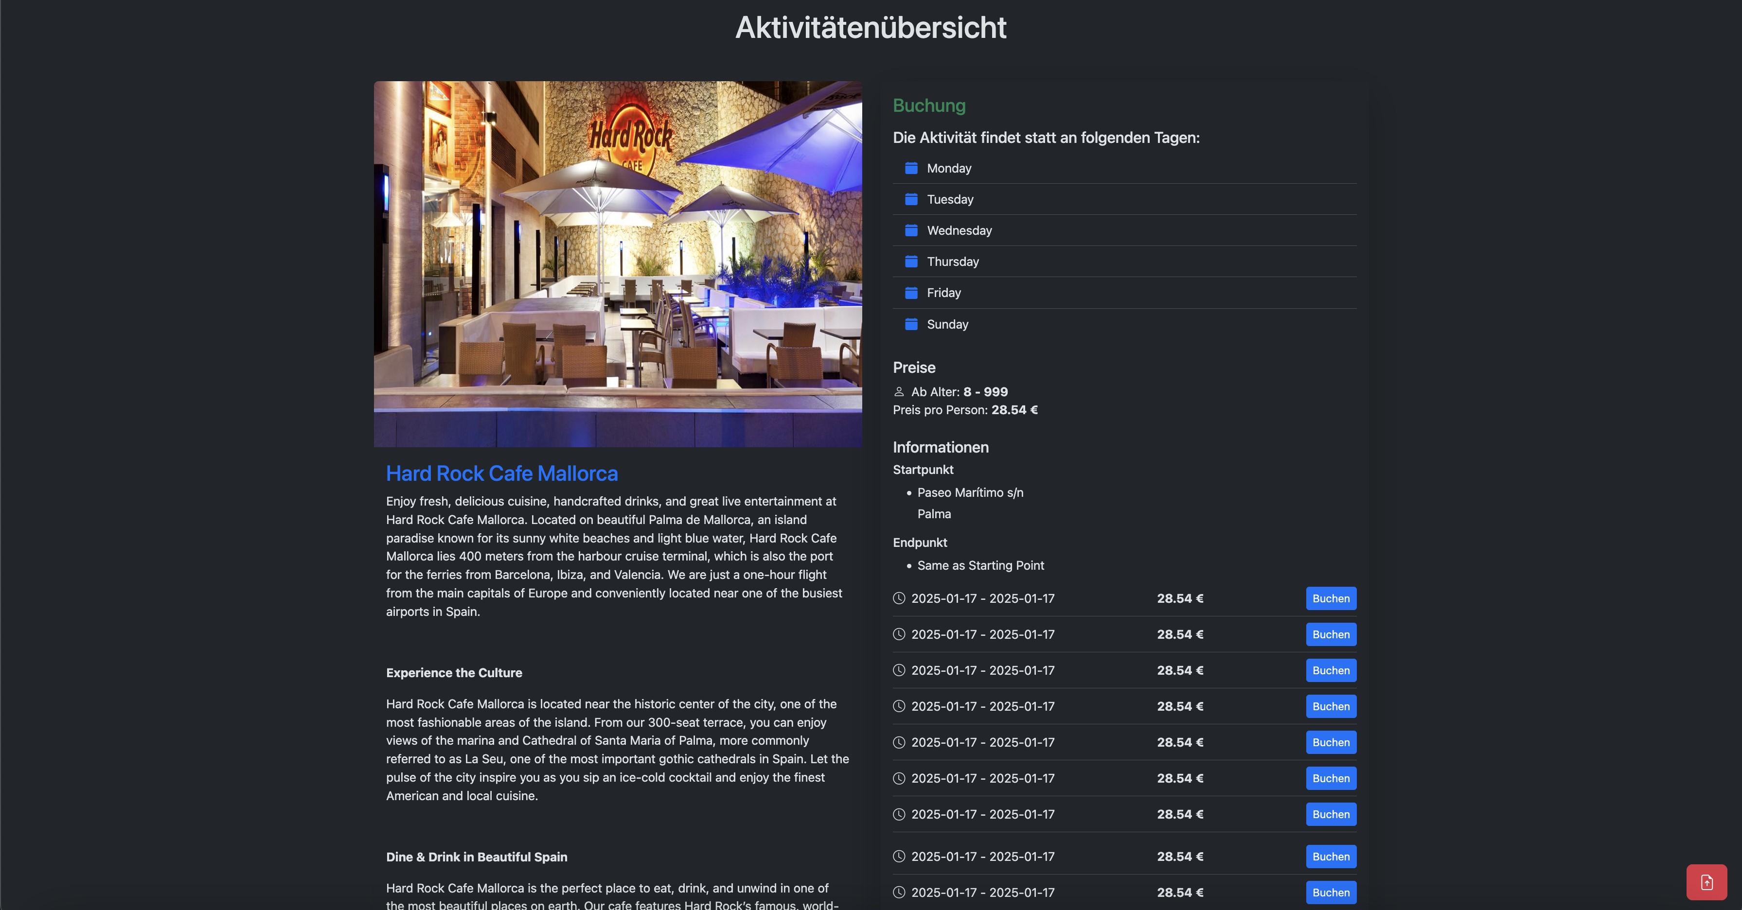Click the Buchen button in the bottom-most visible row
1742x910 pixels.
[x=1330, y=892]
